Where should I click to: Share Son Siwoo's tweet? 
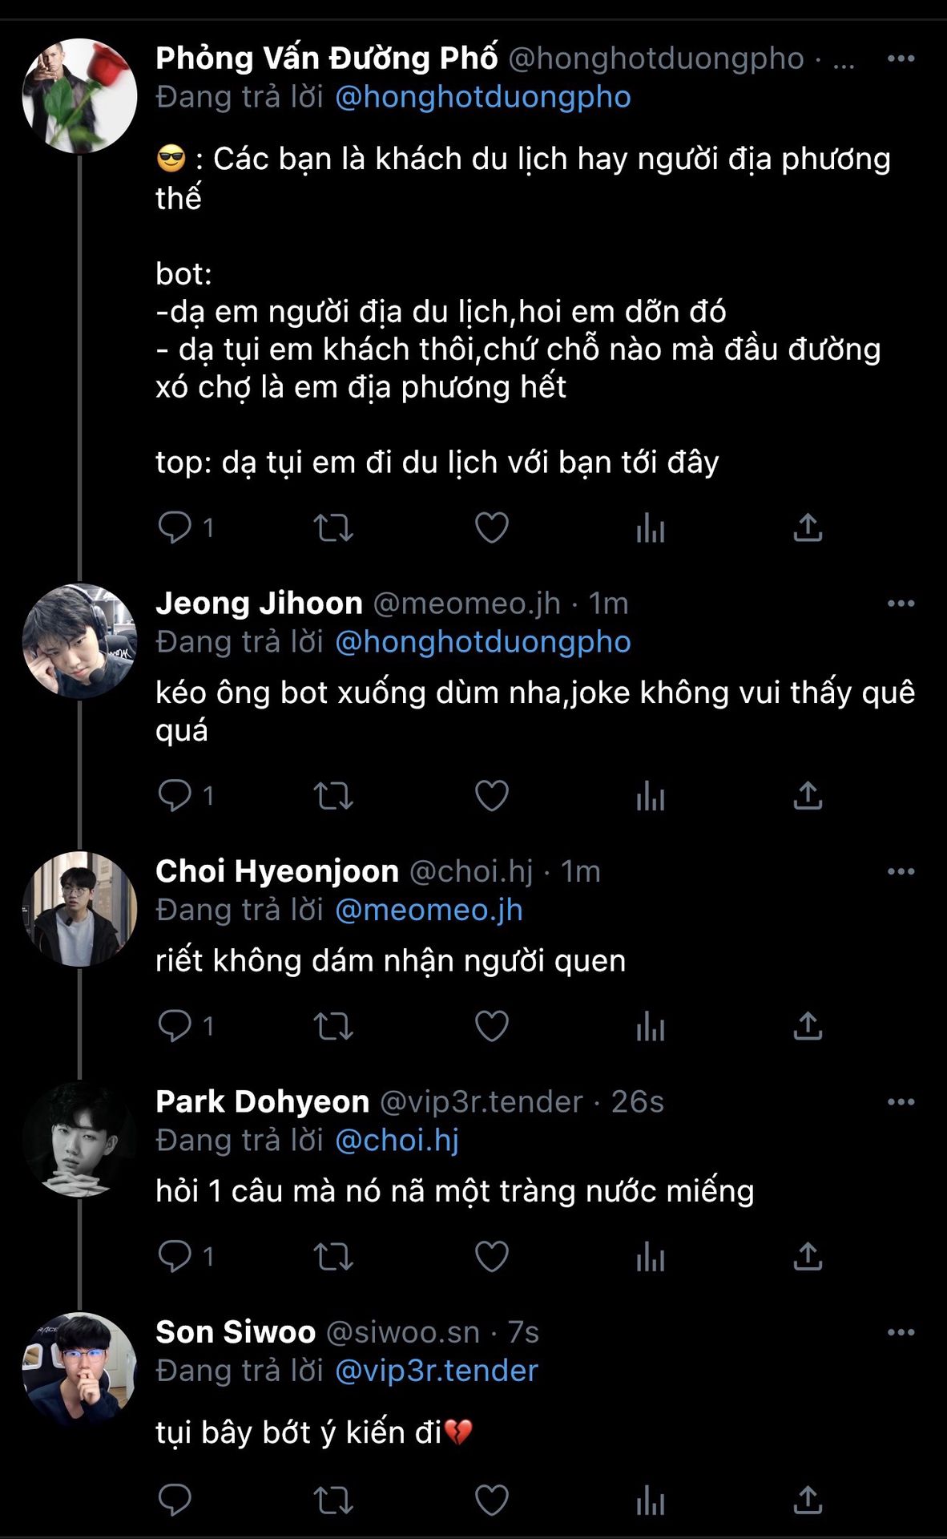click(x=808, y=1500)
